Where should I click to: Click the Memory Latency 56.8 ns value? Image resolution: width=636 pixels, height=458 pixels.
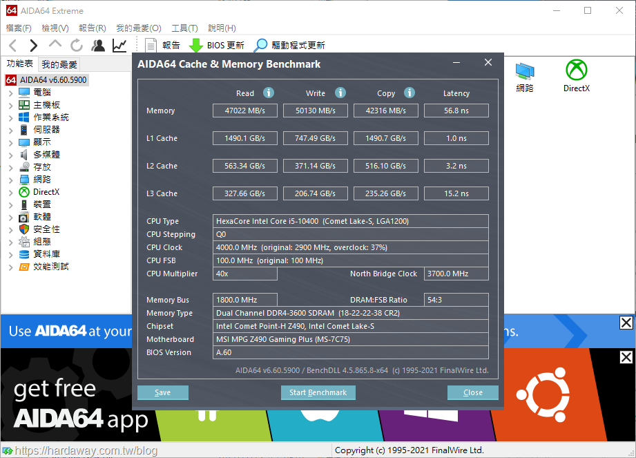coord(456,111)
